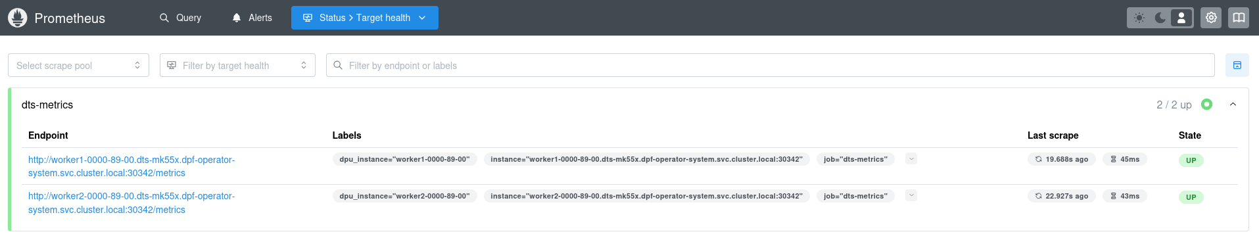The height and width of the screenshot is (238, 1259).
Task: Click job="dts-metrics" badge in worker2 row
Action: click(x=855, y=196)
